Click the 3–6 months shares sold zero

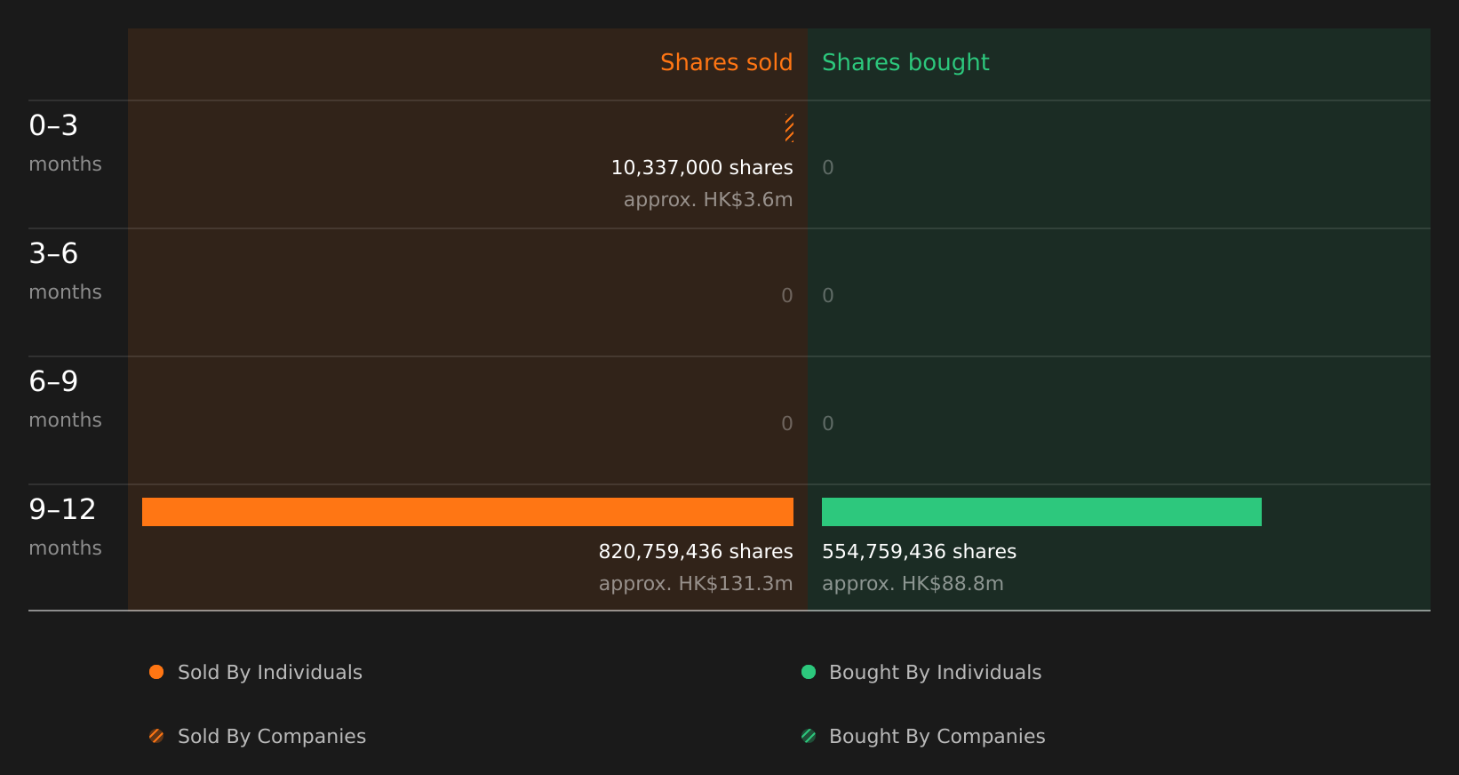click(787, 296)
